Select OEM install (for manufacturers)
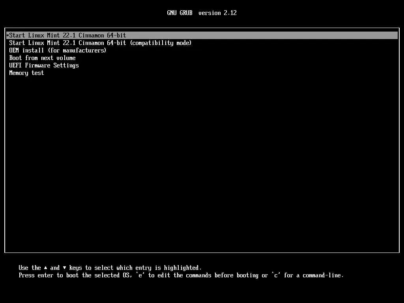Viewport: 404px width, 303px height. tap(58, 50)
